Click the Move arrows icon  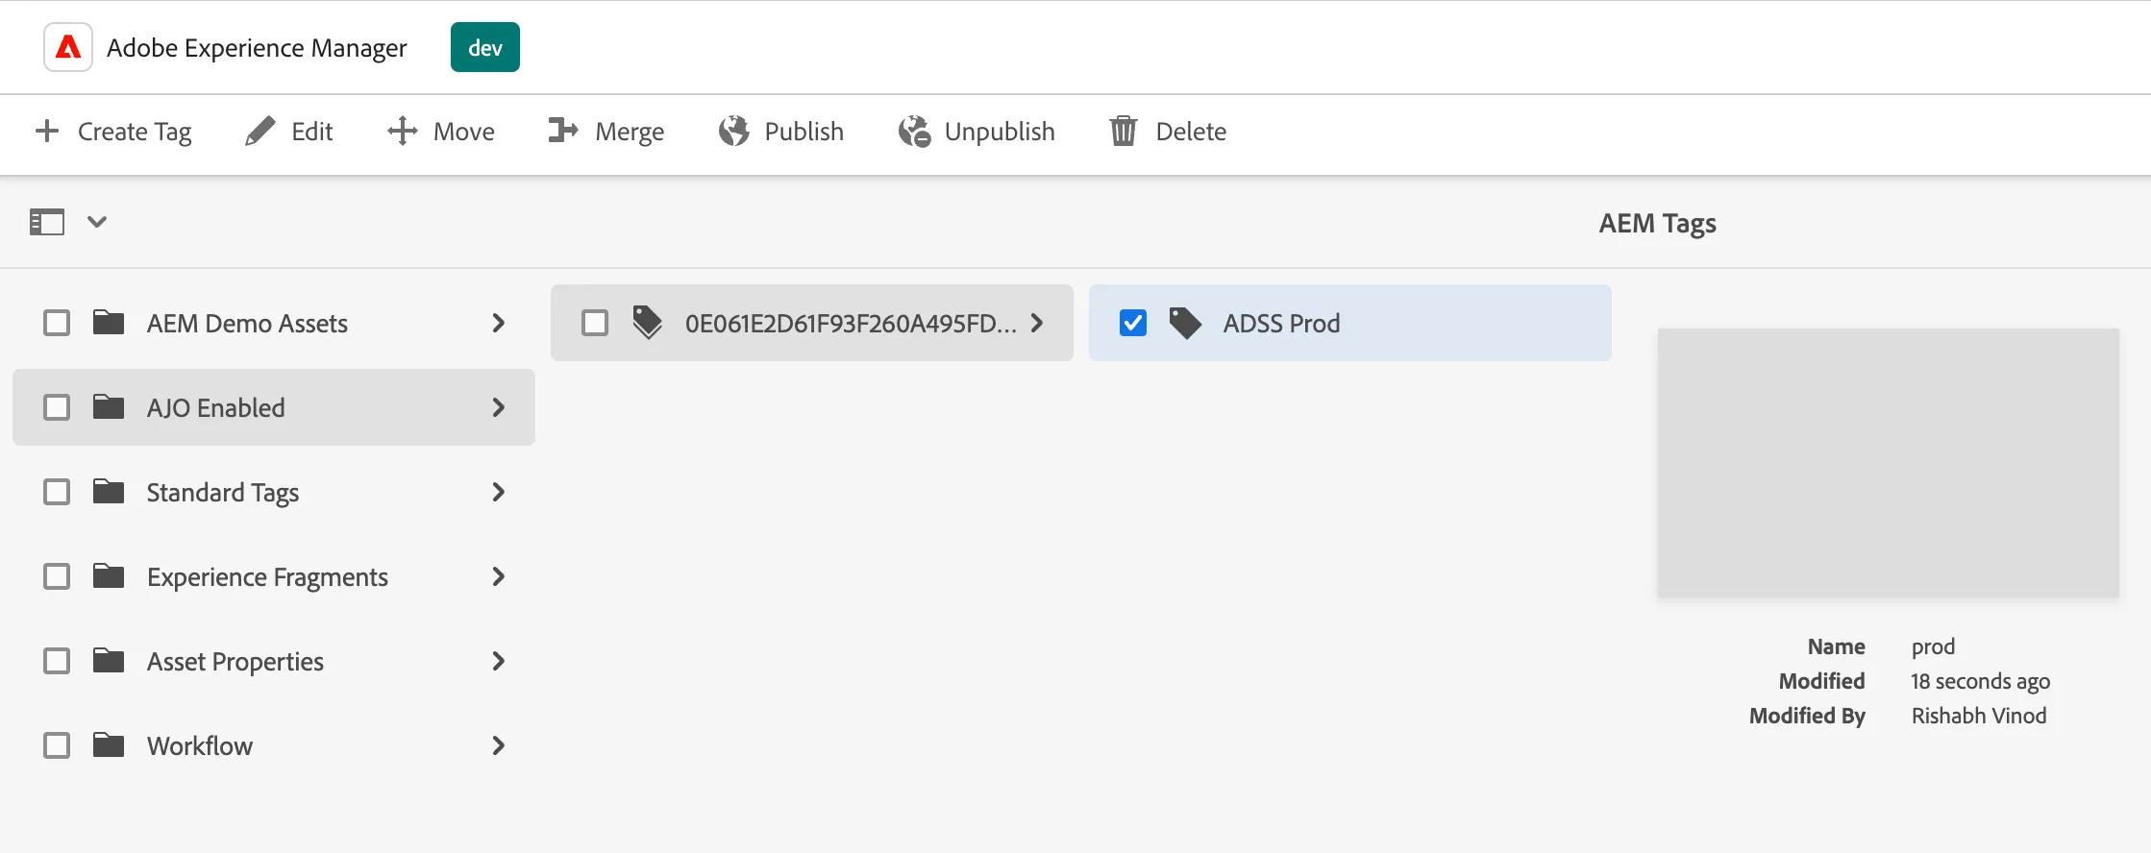pos(402,131)
